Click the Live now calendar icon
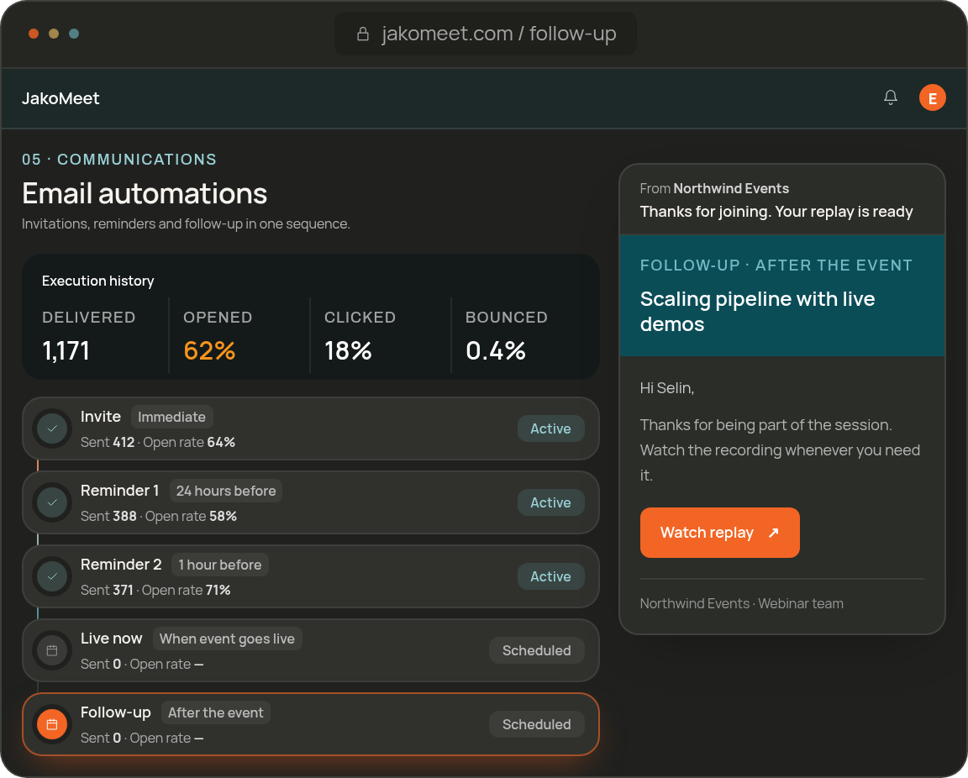The width and height of the screenshot is (968, 778). click(x=52, y=650)
